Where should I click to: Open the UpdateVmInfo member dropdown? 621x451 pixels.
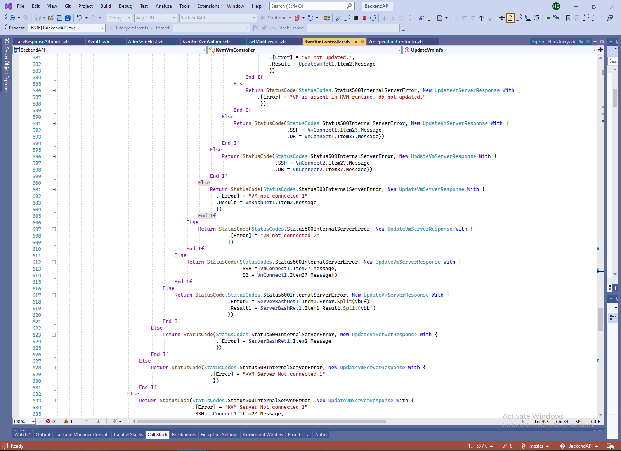pyautogui.click(x=500, y=50)
